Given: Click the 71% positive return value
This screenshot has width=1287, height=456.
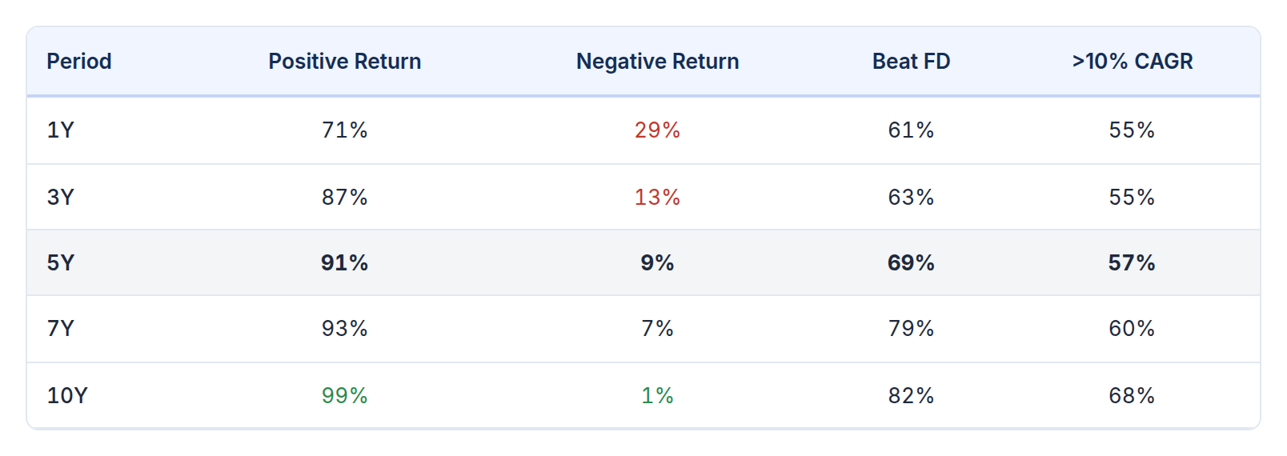Looking at the screenshot, I should click(344, 130).
